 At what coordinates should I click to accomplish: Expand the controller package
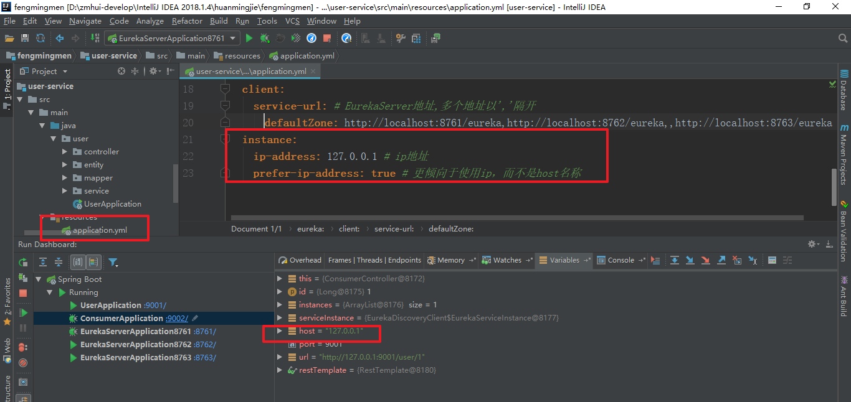(x=65, y=152)
